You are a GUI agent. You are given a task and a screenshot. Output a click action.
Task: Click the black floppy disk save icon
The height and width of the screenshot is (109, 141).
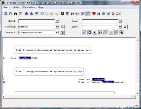point(62,14)
